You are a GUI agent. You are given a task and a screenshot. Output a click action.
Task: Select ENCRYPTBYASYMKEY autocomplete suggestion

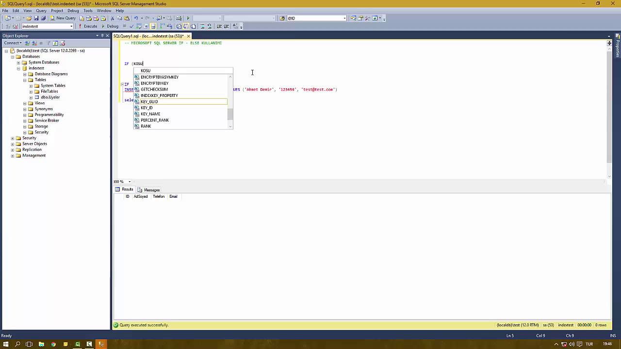[x=180, y=77]
